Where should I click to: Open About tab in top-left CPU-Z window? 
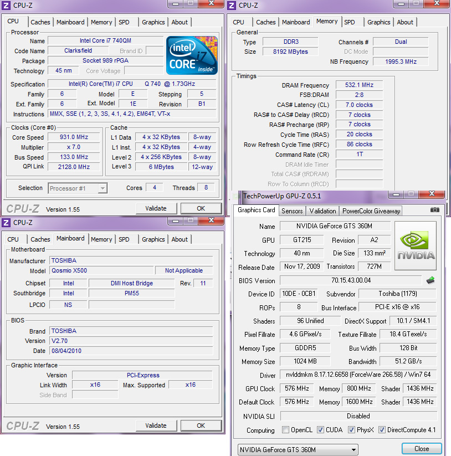(x=180, y=22)
